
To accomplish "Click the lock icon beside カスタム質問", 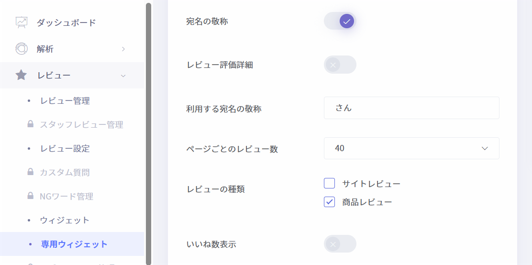I will [30, 172].
